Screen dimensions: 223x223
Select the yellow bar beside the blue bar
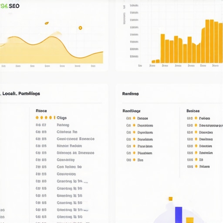[x=189, y=220]
